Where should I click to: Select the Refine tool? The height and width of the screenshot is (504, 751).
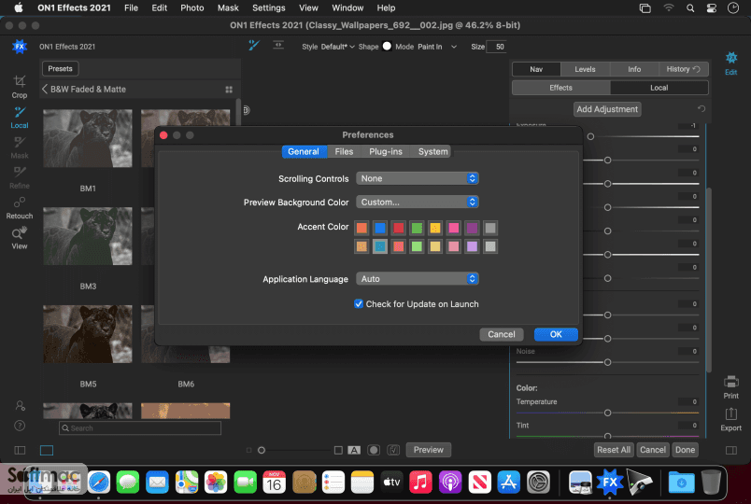coord(20,177)
